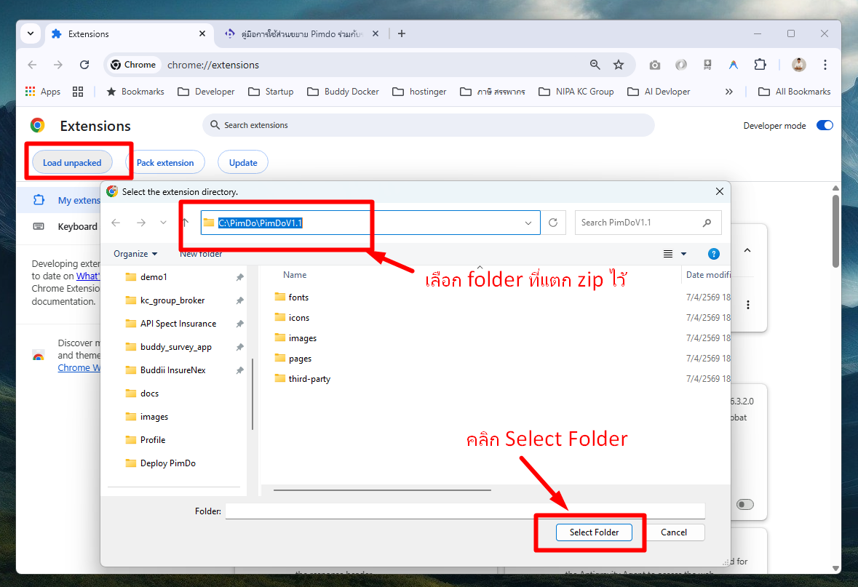
Task: Toggle Developer mode switch off
Action: 824,126
